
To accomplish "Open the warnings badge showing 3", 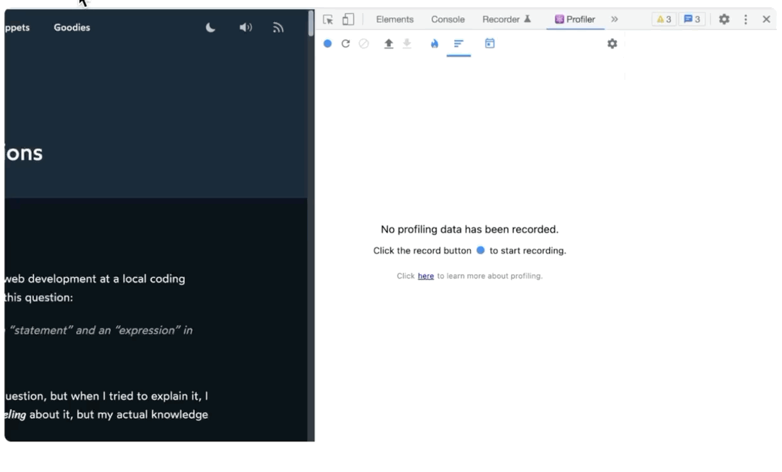I will click(x=664, y=20).
